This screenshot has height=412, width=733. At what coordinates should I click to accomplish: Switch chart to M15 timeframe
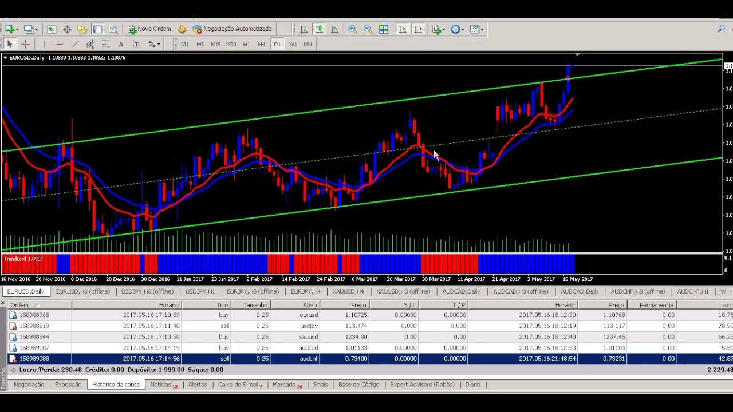(x=216, y=44)
